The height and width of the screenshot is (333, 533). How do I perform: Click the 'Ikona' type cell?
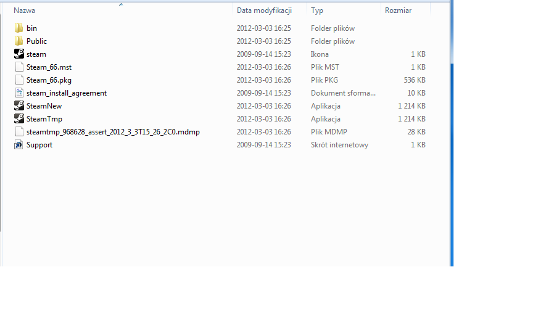(320, 54)
